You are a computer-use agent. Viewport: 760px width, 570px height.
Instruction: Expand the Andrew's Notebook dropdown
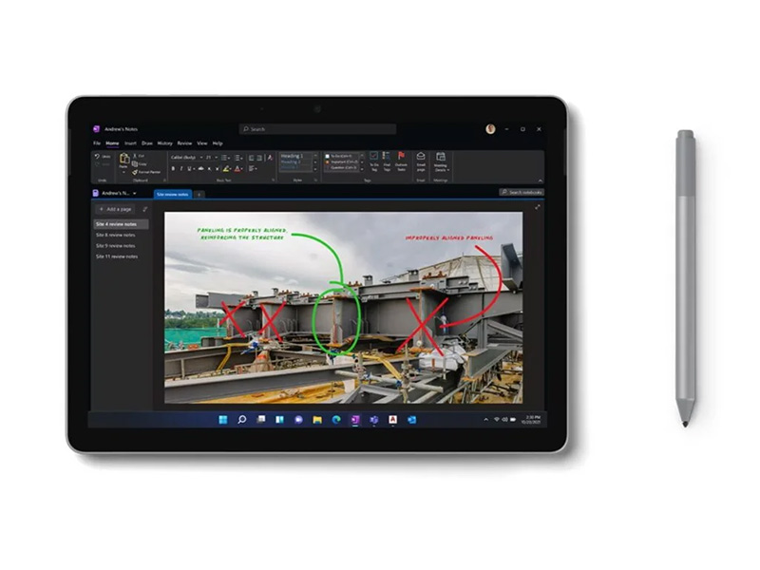[134, 194]
